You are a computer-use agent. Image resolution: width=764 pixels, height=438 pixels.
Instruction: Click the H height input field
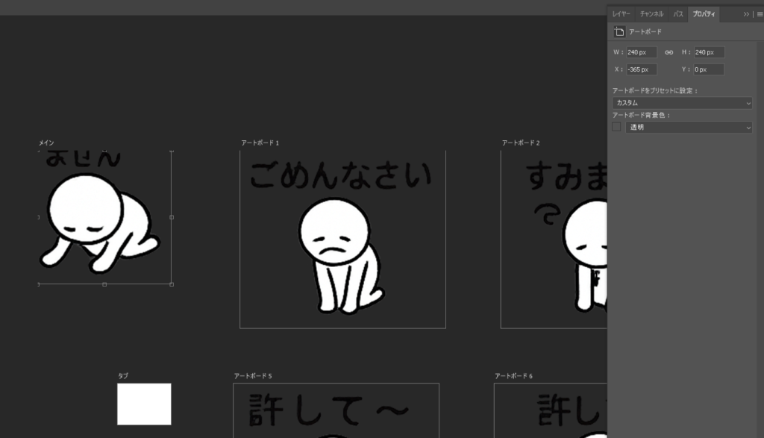[x=709, y=52]
